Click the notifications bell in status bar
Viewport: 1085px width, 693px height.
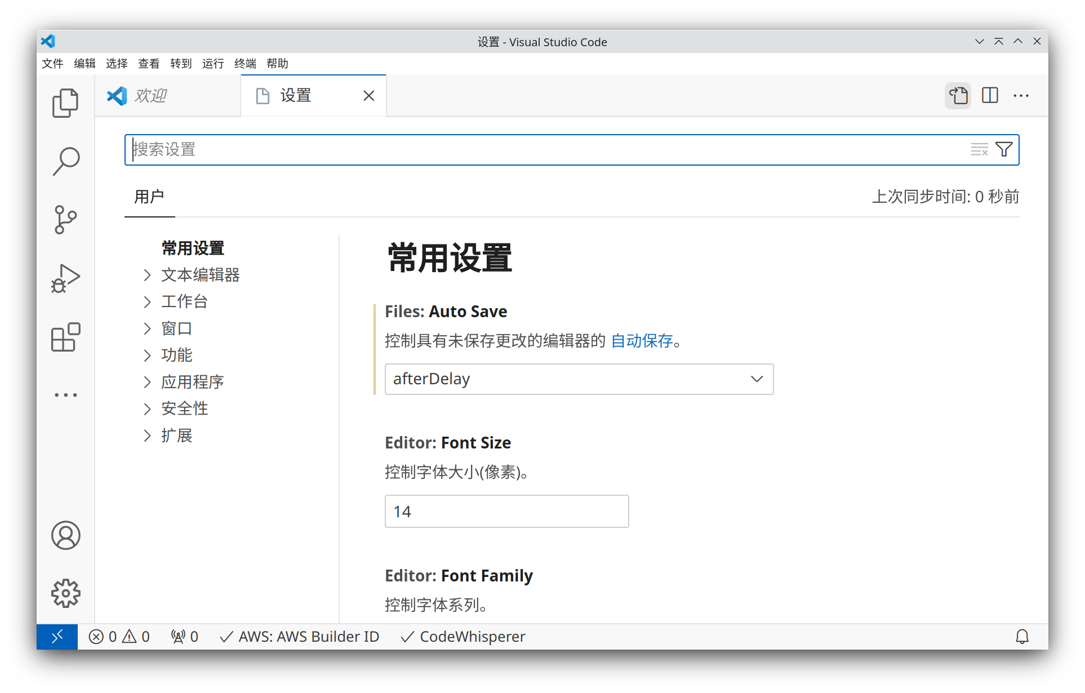tap(1022, 636)
